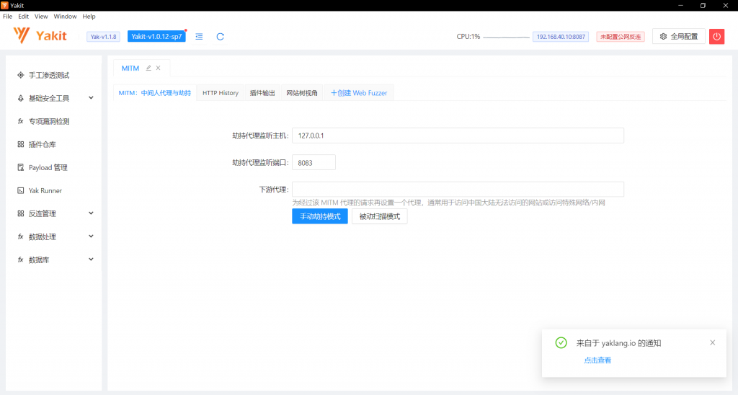The height and width of the screenshot is (395, 738).
Task: Click the Payload 管理 icon
Action: (21, 167)
